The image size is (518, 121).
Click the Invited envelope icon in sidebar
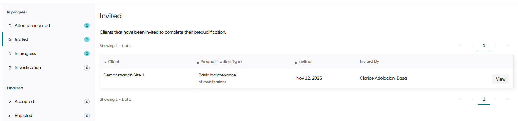[x=10, y=39]
